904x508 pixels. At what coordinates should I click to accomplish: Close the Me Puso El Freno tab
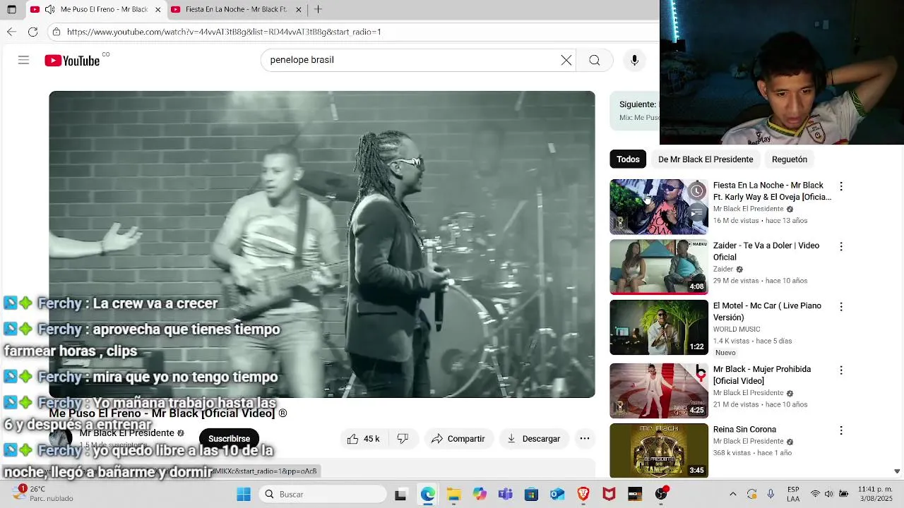click(x=157, y=9)
